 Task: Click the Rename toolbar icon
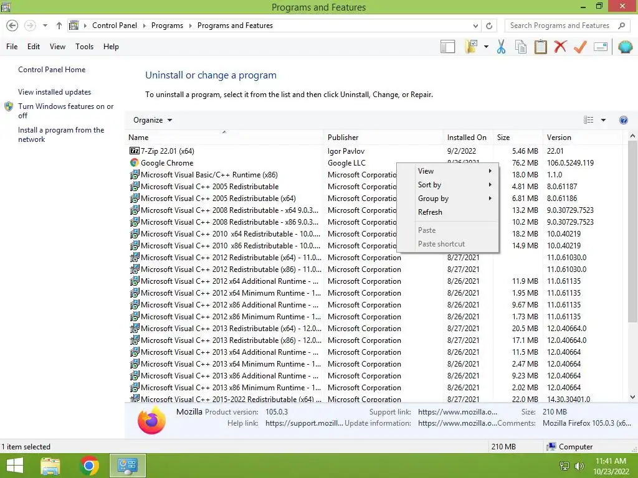click(x=601, y=47)
